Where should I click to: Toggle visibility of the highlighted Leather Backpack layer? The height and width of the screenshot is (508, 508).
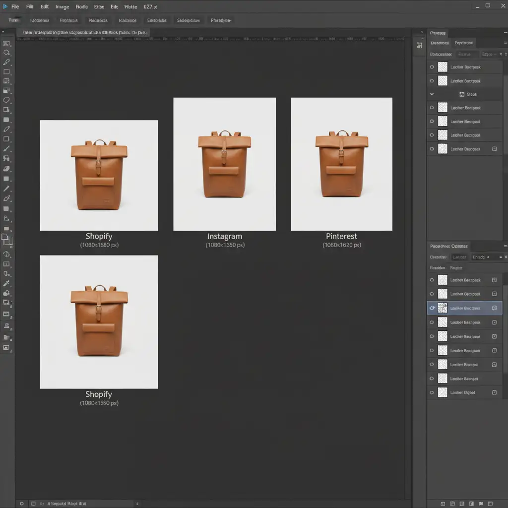(432, 308)
